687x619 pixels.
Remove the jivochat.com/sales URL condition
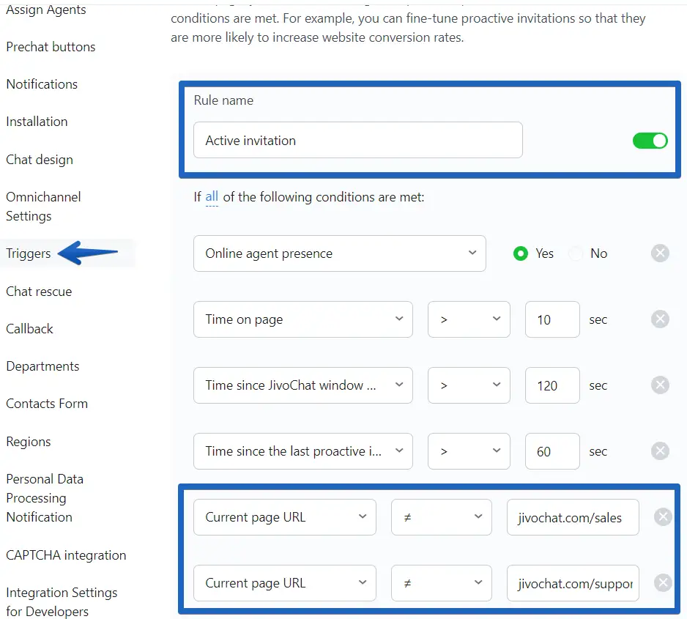[x=662, y=517]
